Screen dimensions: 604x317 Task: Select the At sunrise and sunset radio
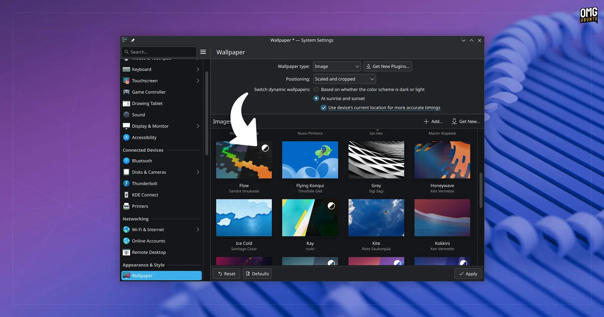[316, 98]
